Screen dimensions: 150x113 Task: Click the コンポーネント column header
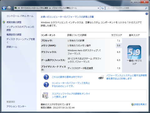click(48, 35)
